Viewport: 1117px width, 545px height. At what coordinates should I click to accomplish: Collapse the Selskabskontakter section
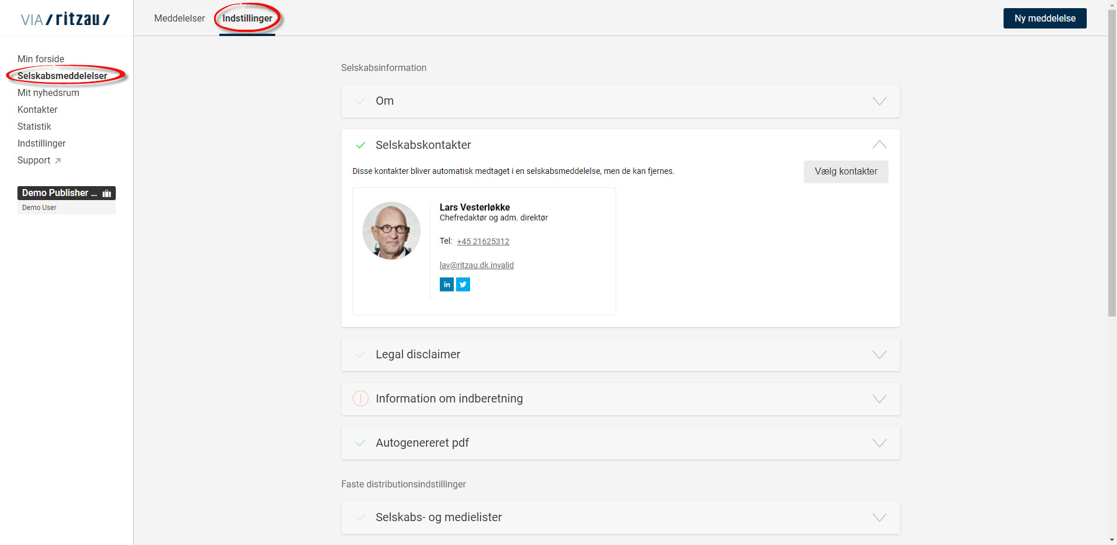tap(879, 145)
